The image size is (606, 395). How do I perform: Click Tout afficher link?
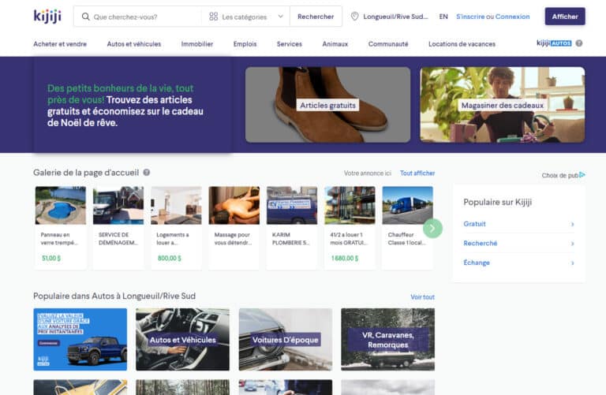(x=417, y=173)
